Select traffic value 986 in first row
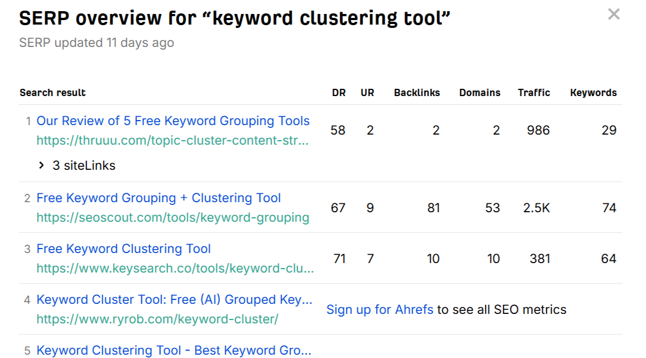The width and height of the screenshot is (646, 358). [x=538, y=130]
